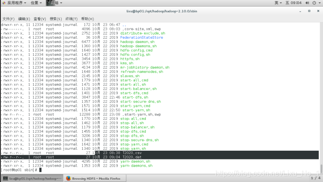Image resolution: width=323 pixels, height=182 pixels.
Task: Switch to Browsing HDFS Firefox window
Action: click(95, 179)
